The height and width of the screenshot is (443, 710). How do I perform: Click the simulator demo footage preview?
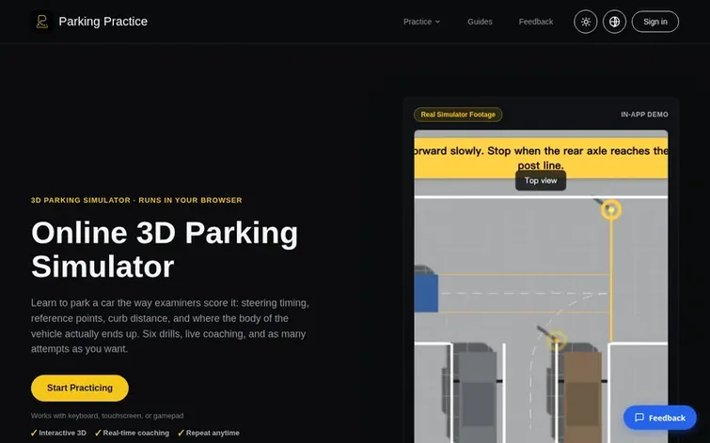coord(541,286)
